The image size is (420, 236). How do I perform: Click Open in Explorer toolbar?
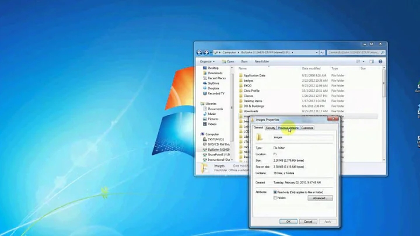coord(228,61)
